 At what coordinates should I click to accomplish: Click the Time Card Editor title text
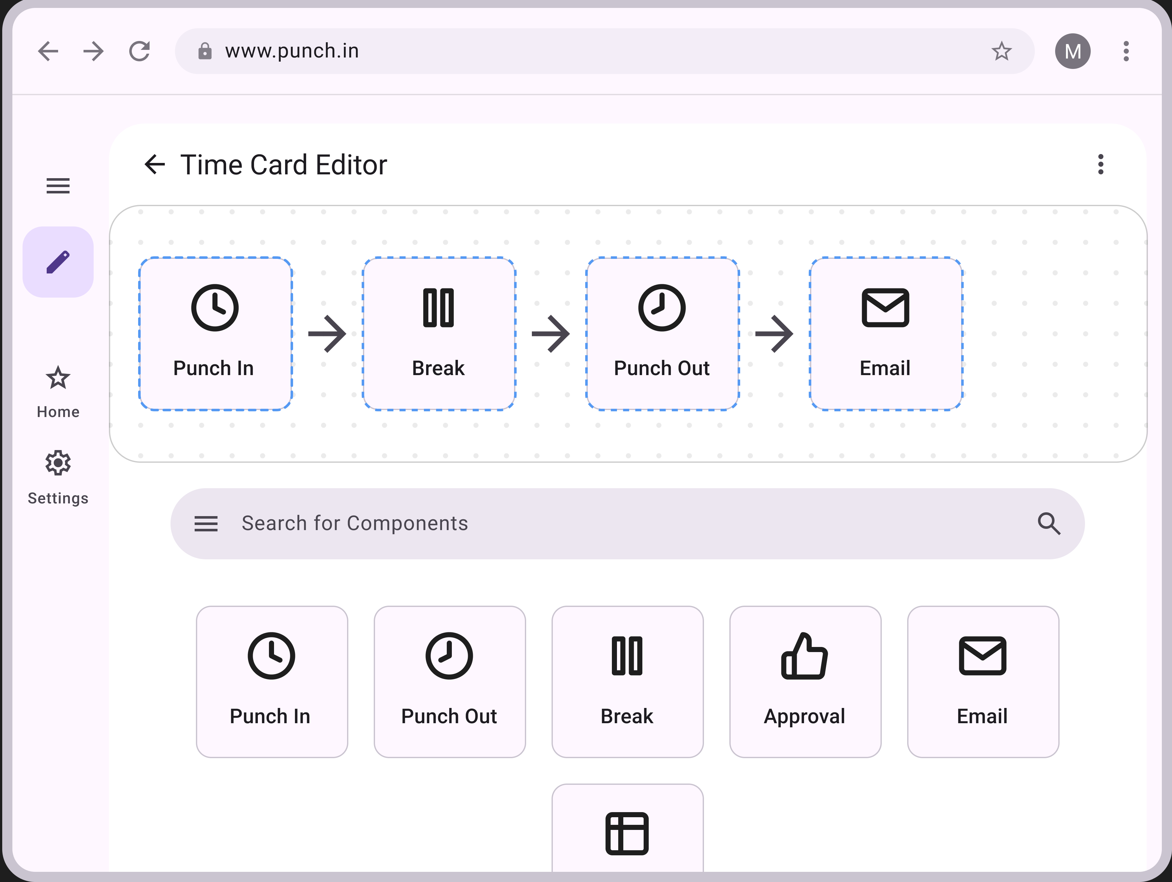coord(284,165)
